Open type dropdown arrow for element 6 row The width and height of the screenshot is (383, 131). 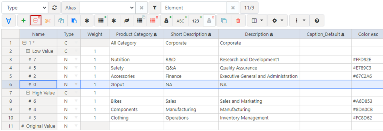pyautogui.click(x=76, y=101)
